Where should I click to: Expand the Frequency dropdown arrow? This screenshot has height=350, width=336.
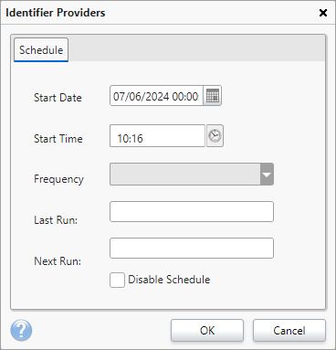point(267,175)
